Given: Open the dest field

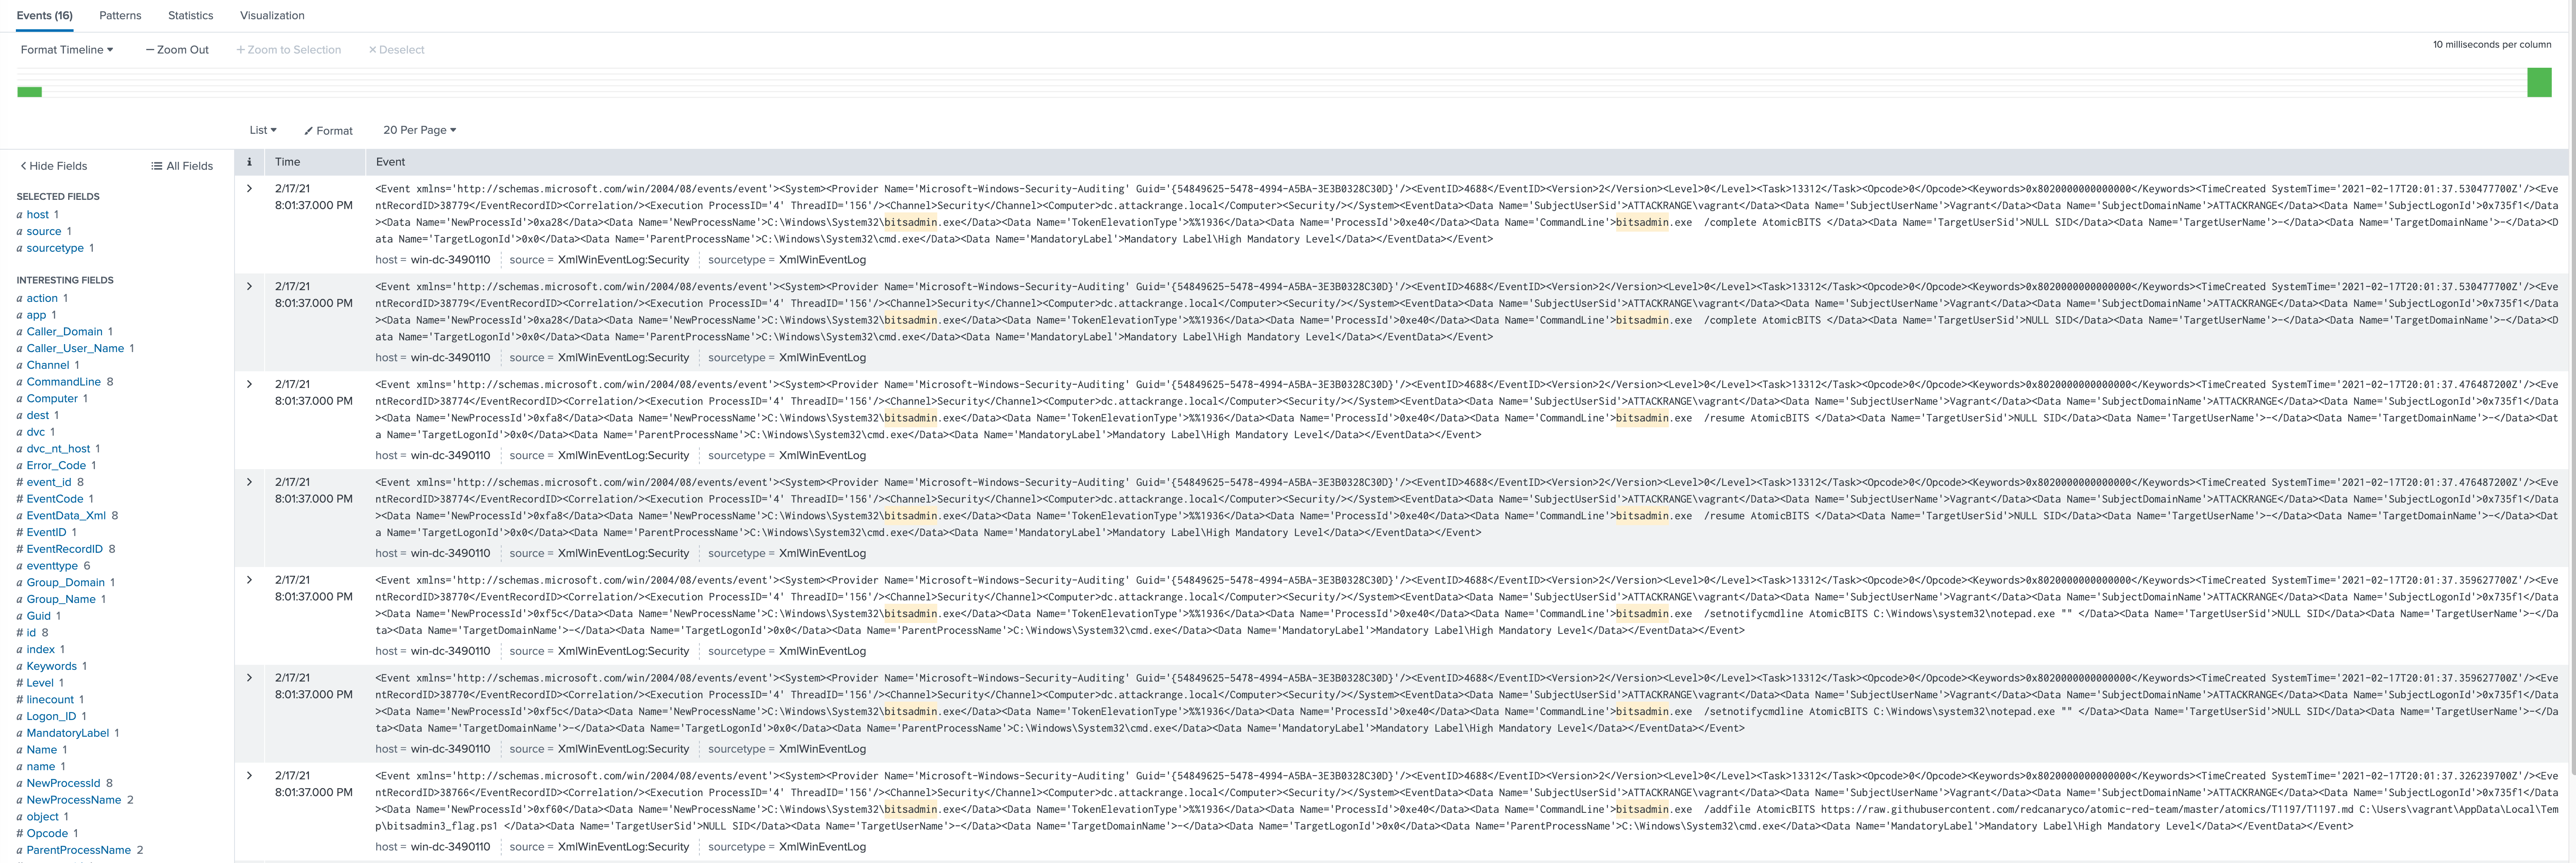Looking at the screenshot, I should [x=38, y=415].
